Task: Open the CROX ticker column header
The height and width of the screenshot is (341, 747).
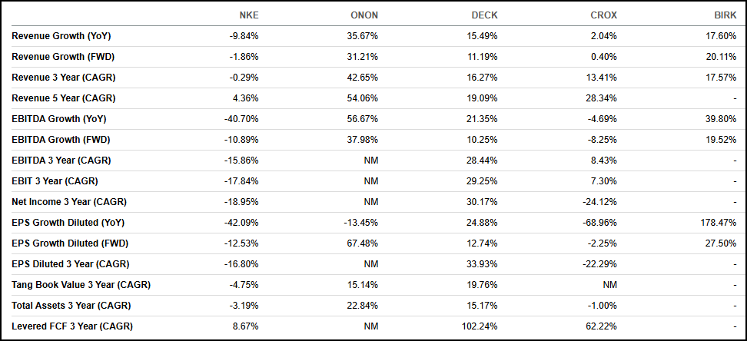Action: (x=603, y=15)
